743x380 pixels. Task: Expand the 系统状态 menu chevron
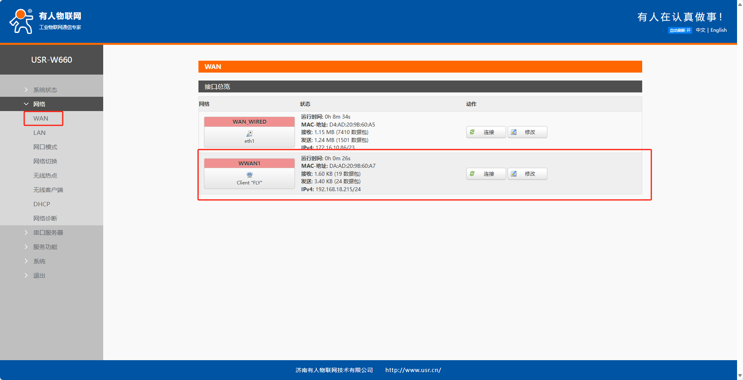26,90
